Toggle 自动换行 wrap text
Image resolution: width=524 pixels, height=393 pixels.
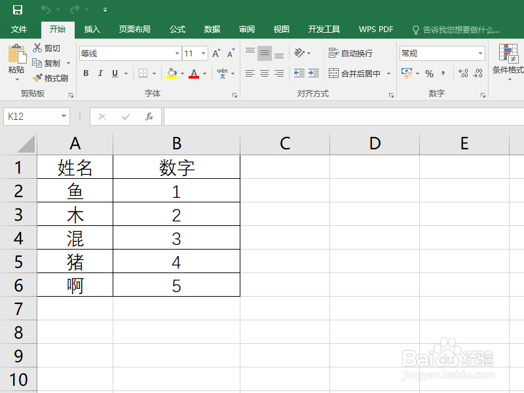pyautogui.click(x=350, y=53)
